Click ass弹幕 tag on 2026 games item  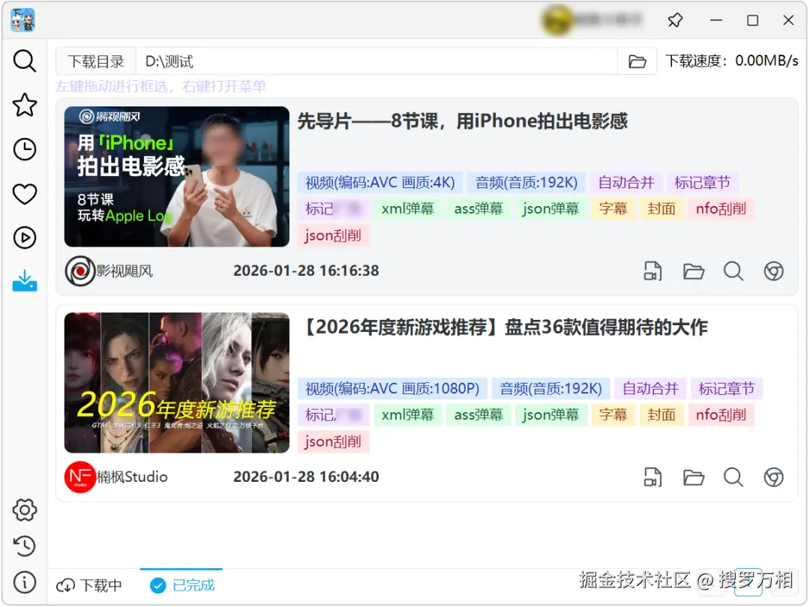[x=478, y=414]
